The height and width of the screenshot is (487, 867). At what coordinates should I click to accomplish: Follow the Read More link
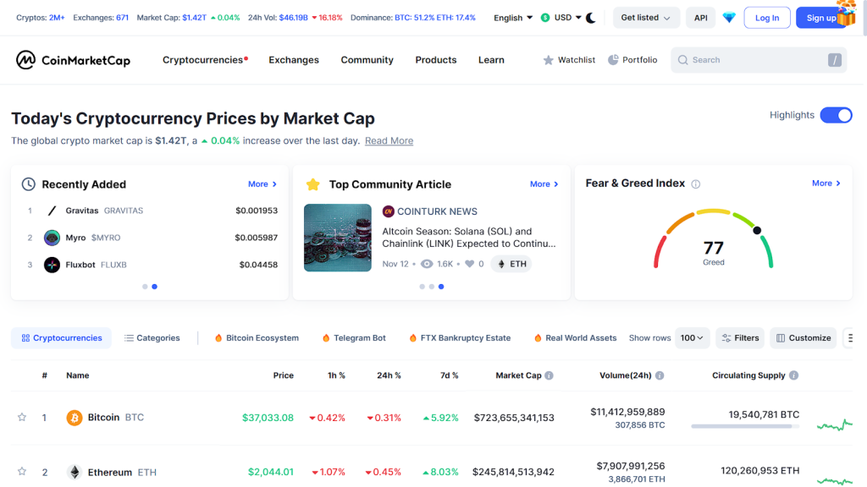coord(389,141)
